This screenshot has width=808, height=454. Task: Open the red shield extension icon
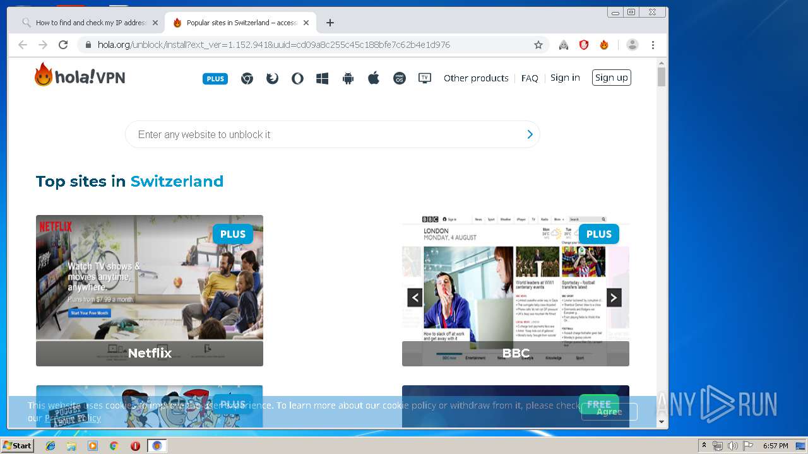pyautogui.click(x=584, y=45)
